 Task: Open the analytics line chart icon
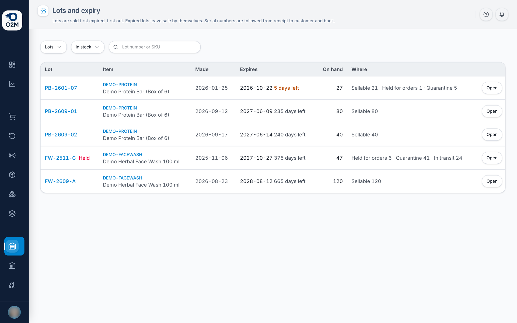12,84
